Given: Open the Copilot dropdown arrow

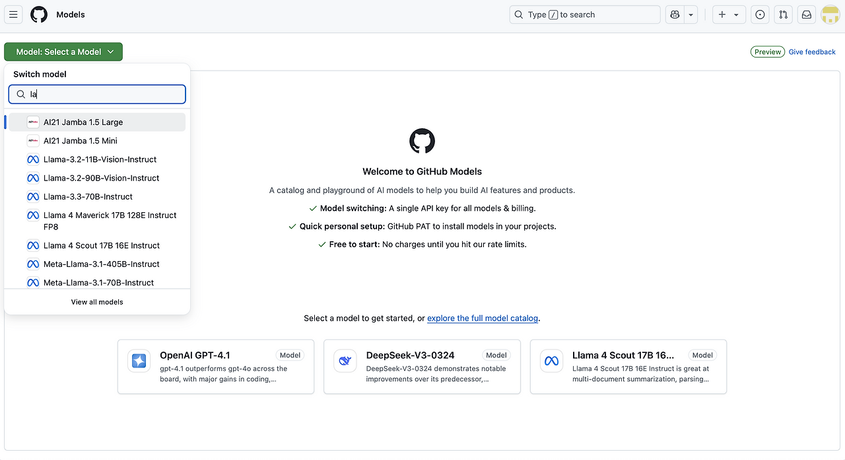Looking at the screenshot, I should [x=691, y=15].
